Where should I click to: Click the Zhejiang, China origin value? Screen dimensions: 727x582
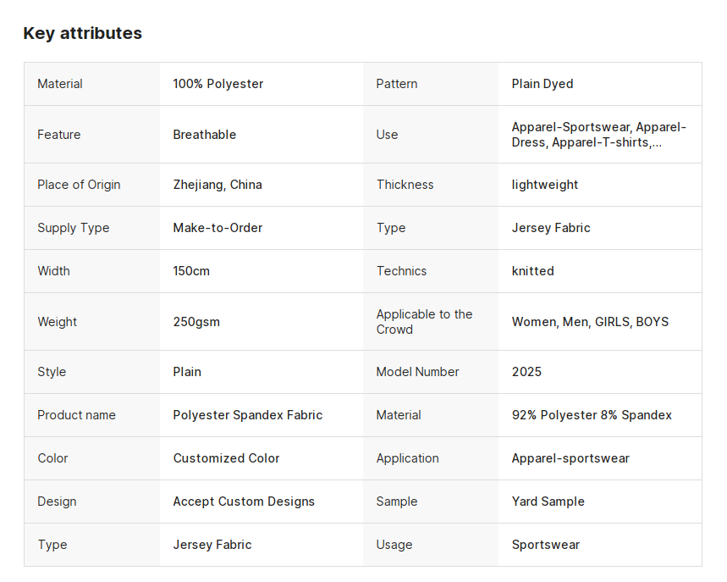click(x=218, y=185)
